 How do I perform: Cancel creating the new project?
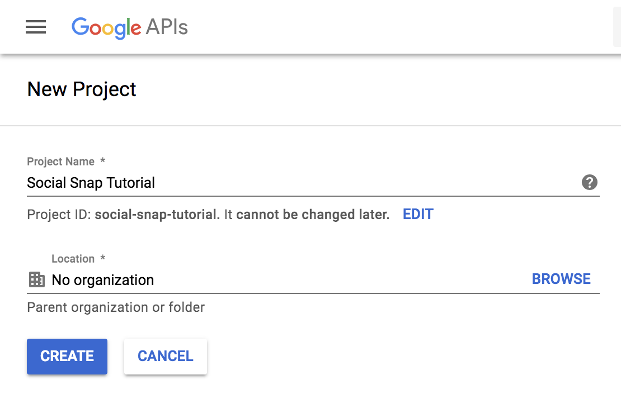point(165,356)
